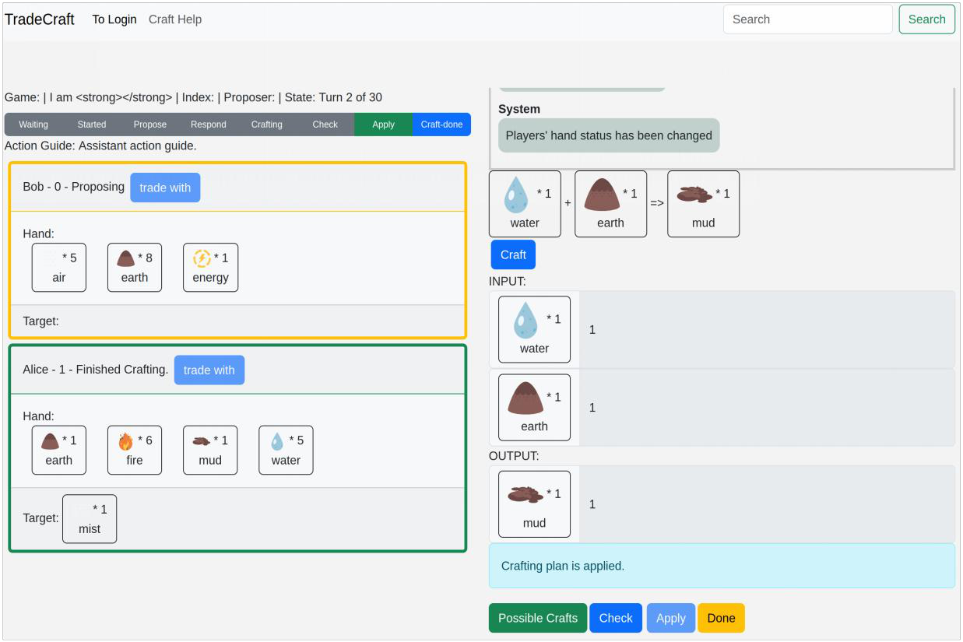
Task: Select the Craft-done state tab
Action: [441, 125]
